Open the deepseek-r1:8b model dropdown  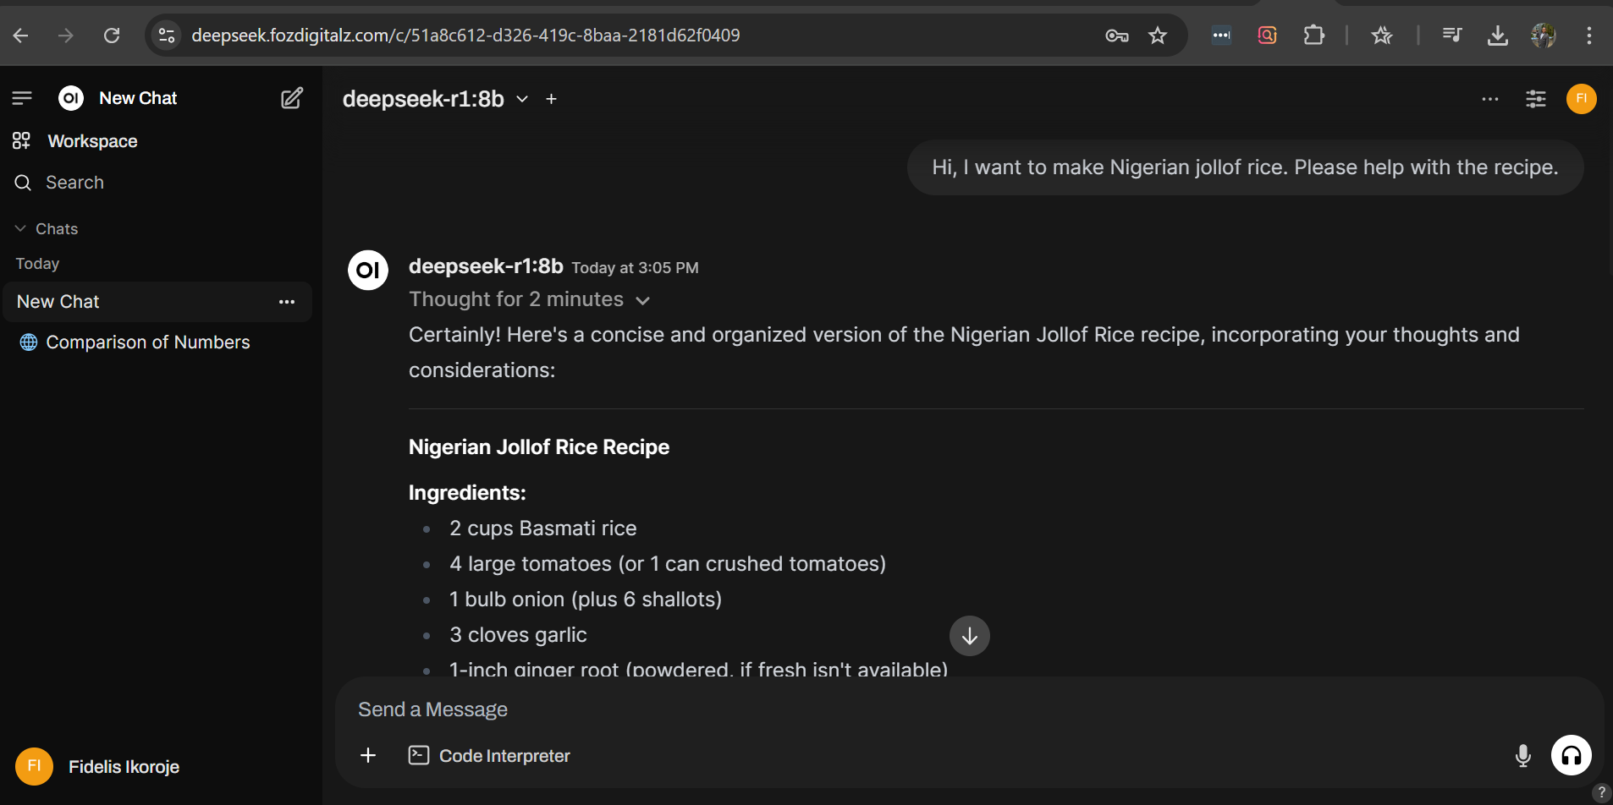point(436,99)
